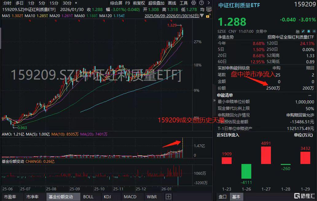Click the 最小申赎单位份额 value 1,000,000
This screenshot has height=201, width=317.
tap(305, 102)
